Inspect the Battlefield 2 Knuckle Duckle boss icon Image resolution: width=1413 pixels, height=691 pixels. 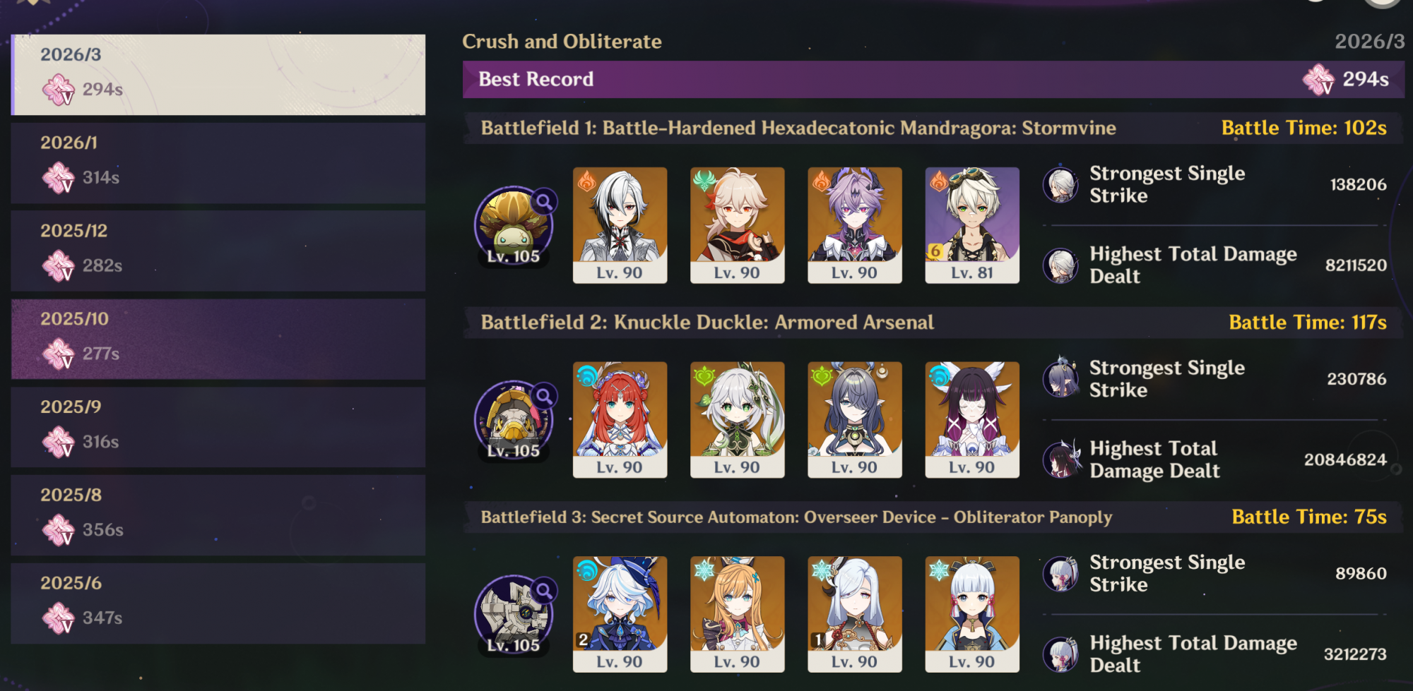tap(514, 421)
